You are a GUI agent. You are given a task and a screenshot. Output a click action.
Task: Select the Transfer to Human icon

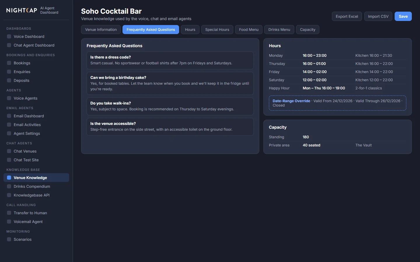tap(9, 213)
